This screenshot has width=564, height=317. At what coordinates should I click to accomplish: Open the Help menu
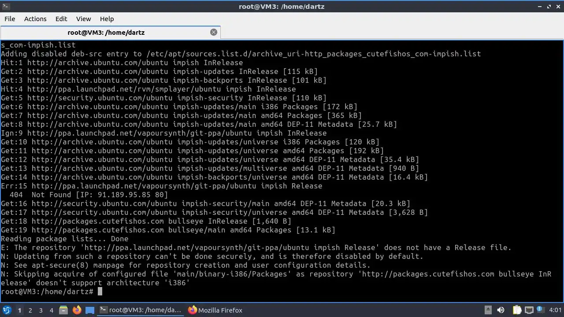(107, 19)
